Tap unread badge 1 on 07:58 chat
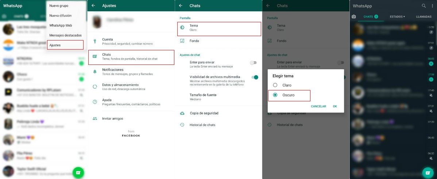 (431, 79)
